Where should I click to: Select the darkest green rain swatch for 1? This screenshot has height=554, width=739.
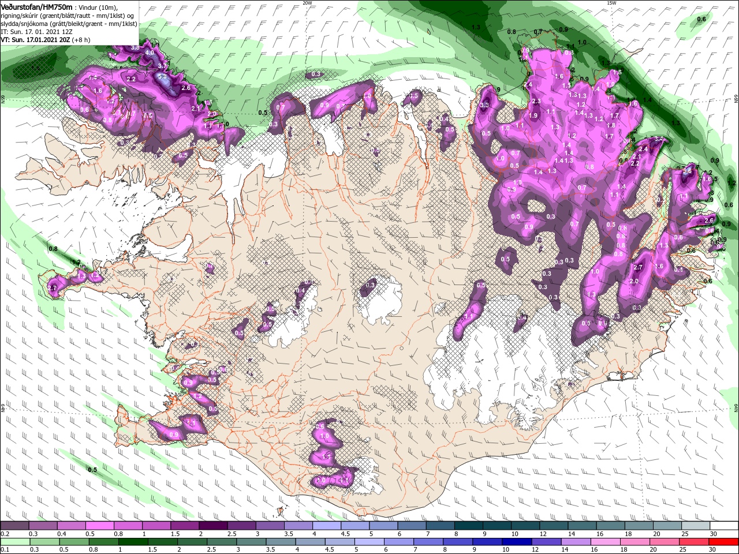133,542
